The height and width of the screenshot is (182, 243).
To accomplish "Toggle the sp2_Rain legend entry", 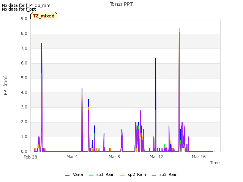I will pyautogui.click(x=133, y=174).
